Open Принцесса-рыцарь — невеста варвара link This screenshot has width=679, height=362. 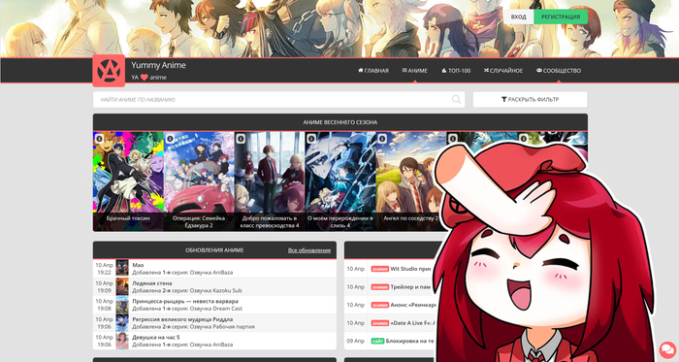[x=185, y=301]
